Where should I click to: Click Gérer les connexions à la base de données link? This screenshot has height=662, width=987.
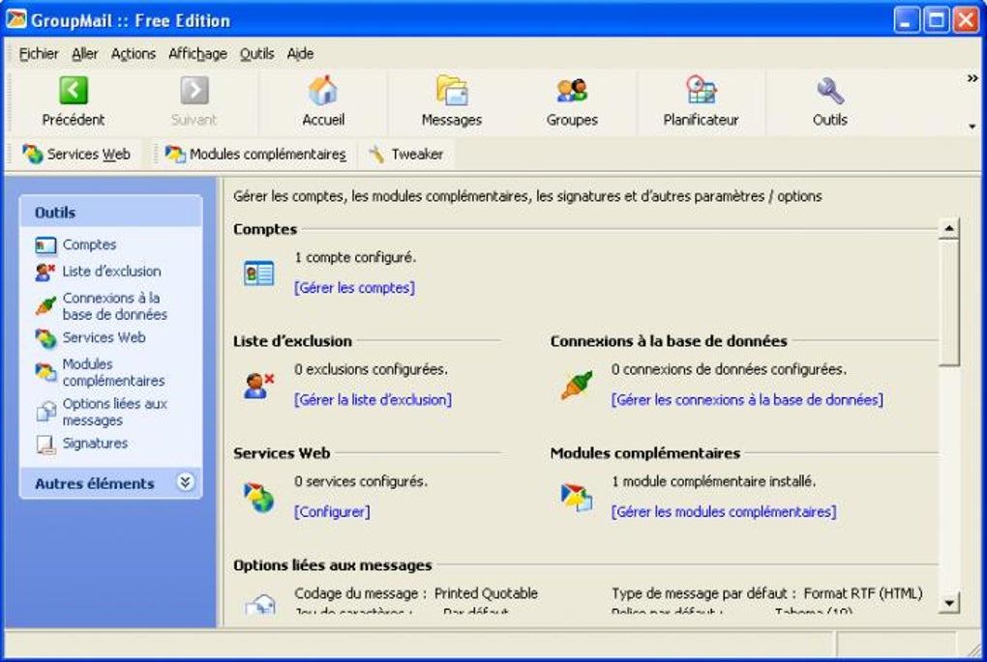(x=747, y=400)
